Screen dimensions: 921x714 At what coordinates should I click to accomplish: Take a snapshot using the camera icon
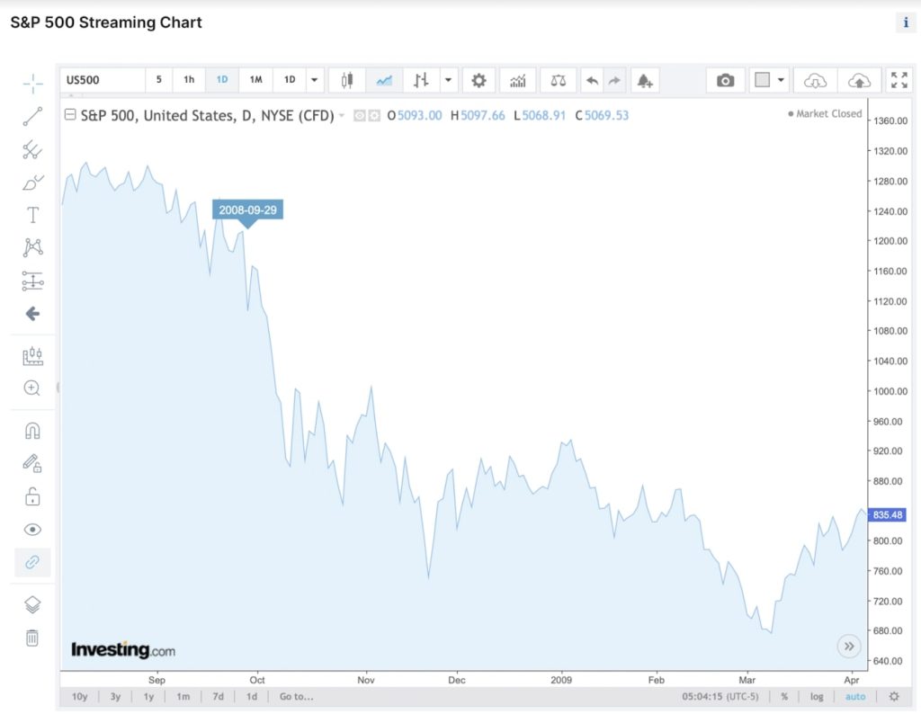pyautogui.click(x=726, y=80)
